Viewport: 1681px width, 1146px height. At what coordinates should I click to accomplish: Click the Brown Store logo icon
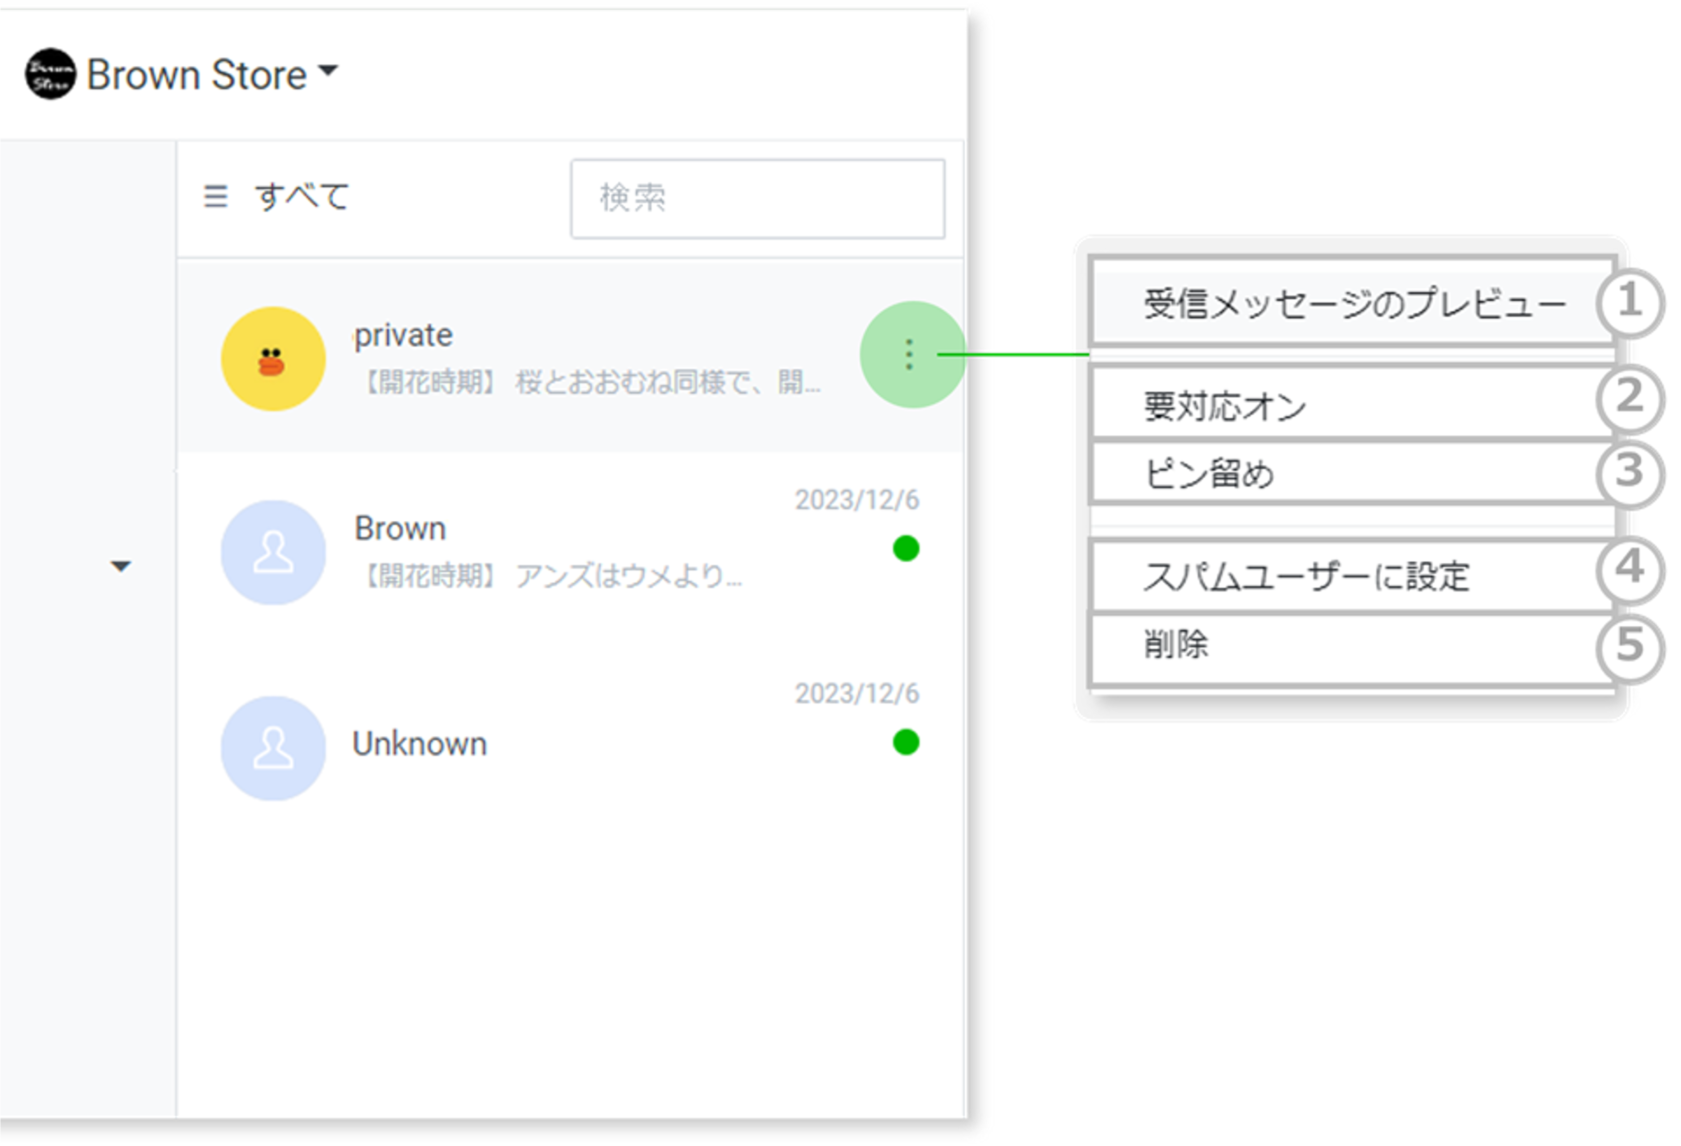[50, 74]
